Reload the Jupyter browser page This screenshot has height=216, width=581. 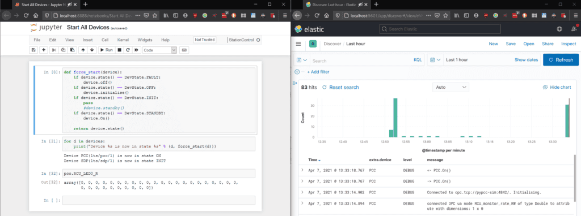26,16
